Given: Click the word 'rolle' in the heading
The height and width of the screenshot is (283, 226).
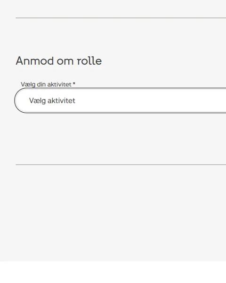Looking at the screenshot, I should click(89, 61).
